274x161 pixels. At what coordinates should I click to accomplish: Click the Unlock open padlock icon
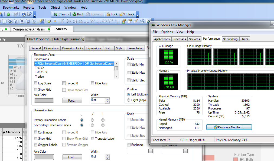pos(122,14)
